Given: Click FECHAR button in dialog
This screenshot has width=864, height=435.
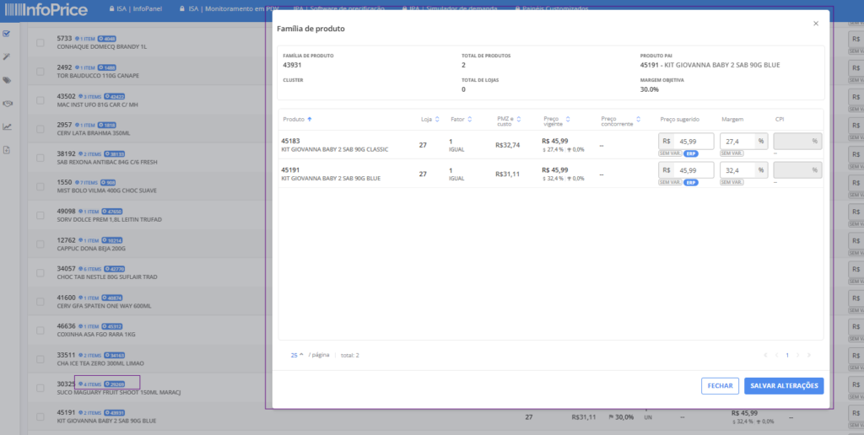Looking at the screenshot, I should (x=720, y=386).
